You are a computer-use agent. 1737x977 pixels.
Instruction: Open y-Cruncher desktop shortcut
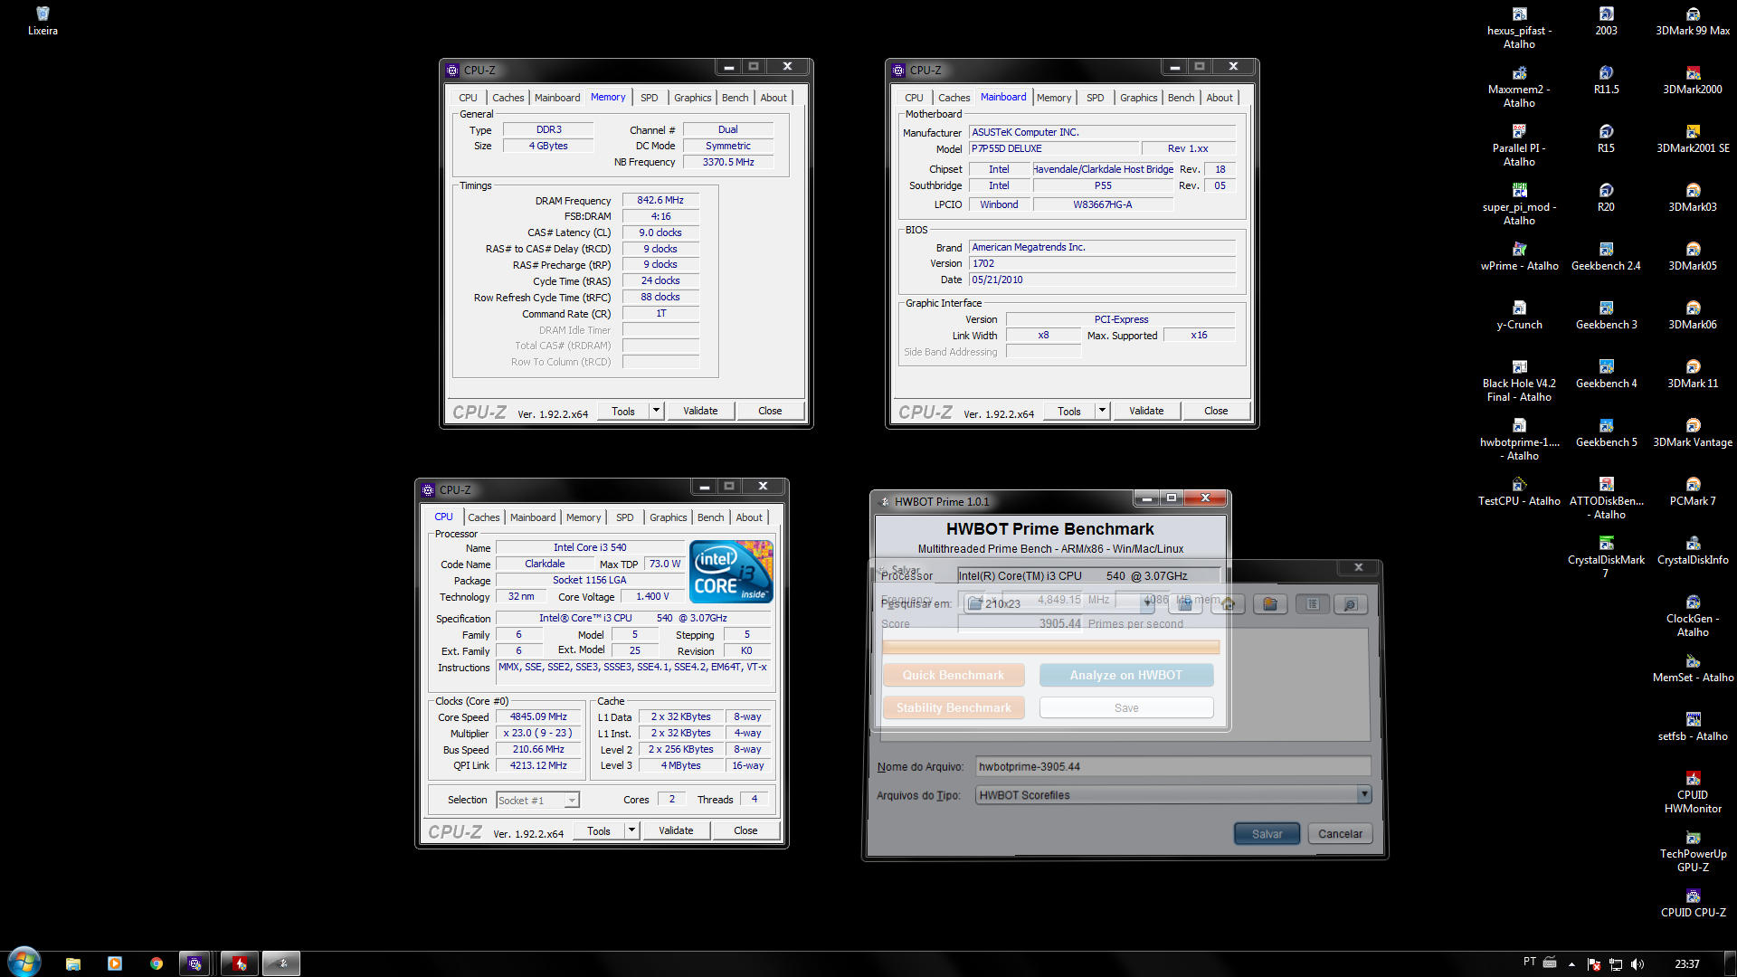[1519, 315]
